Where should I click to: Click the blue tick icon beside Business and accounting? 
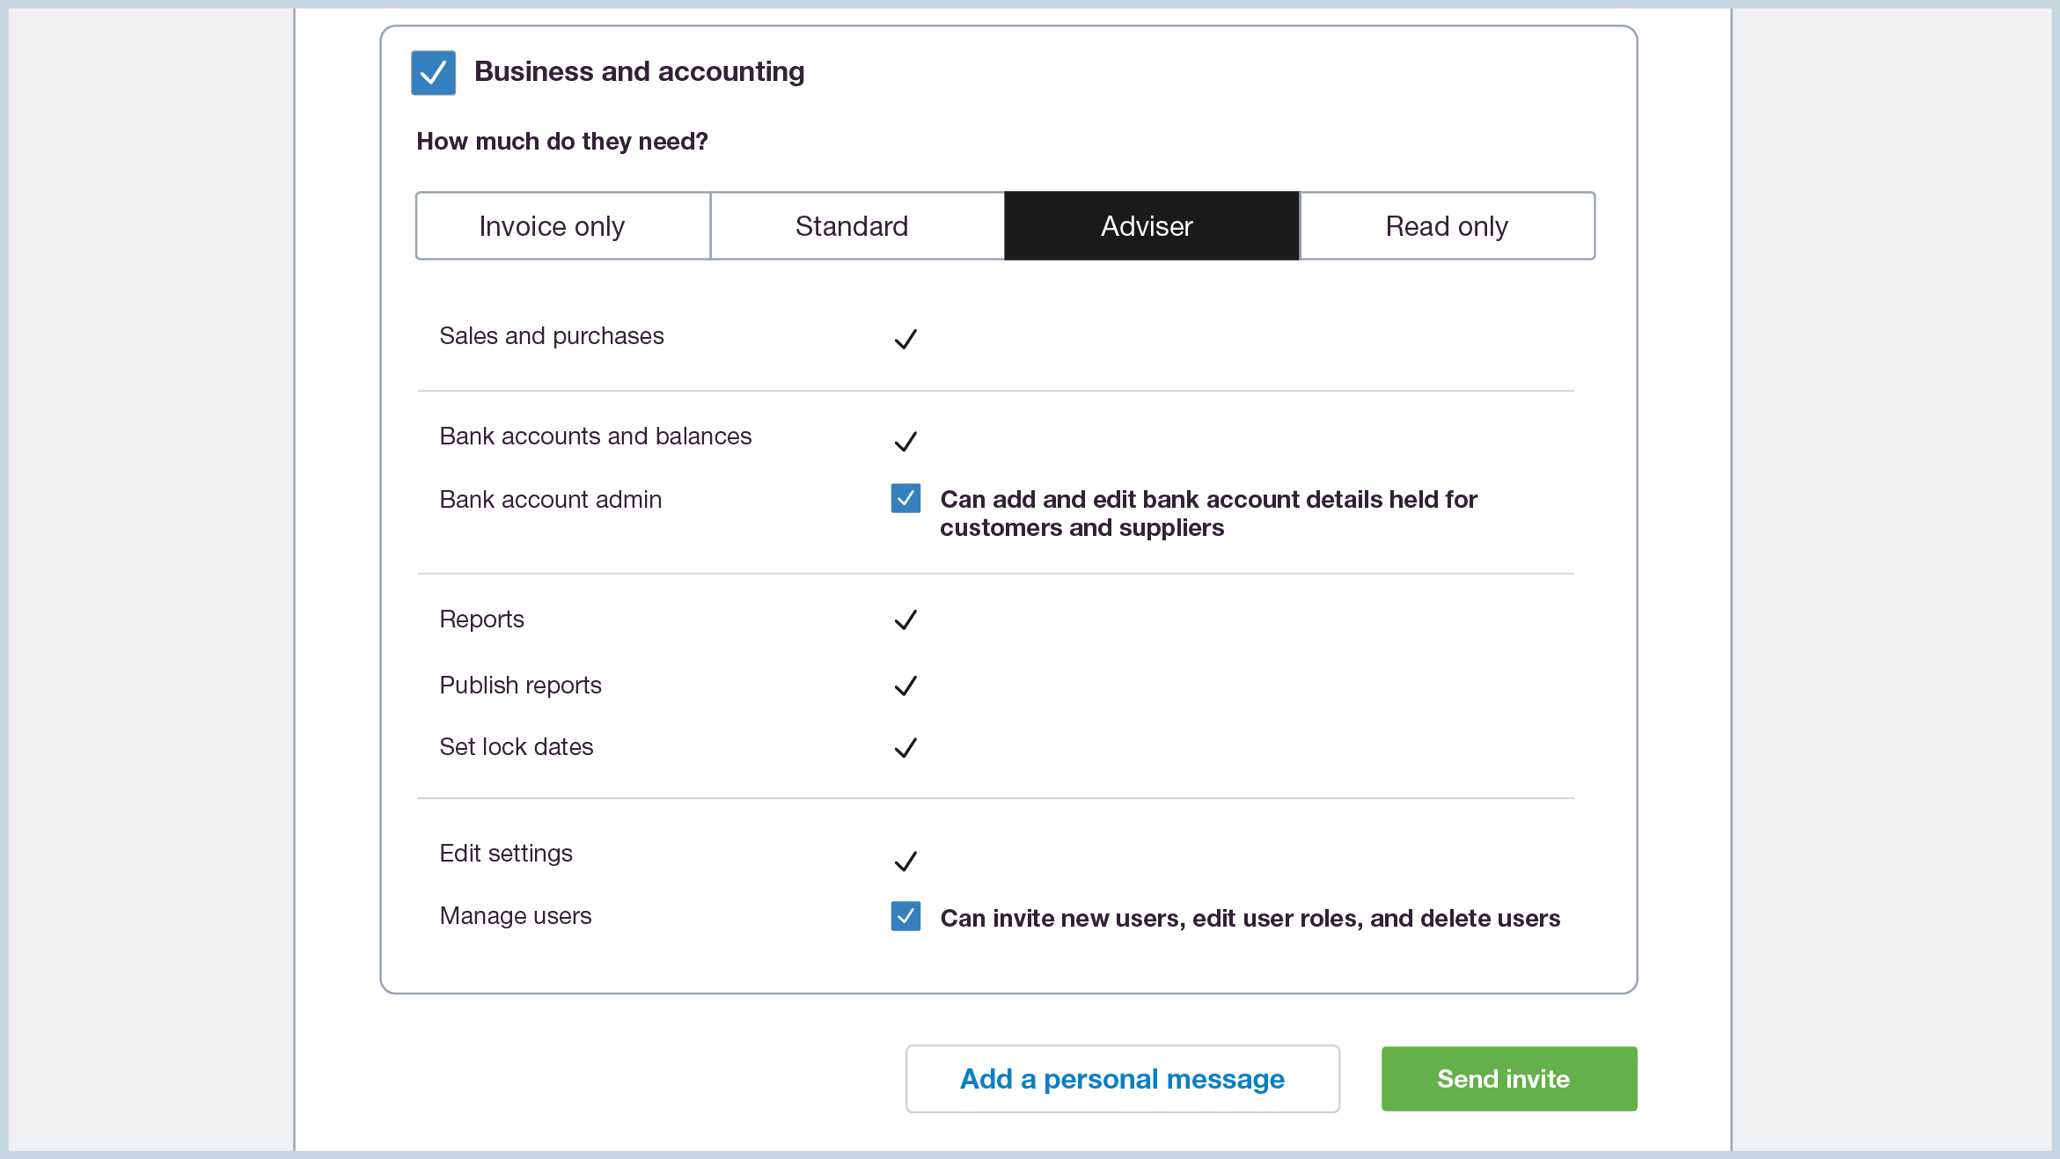coord(433,72)
